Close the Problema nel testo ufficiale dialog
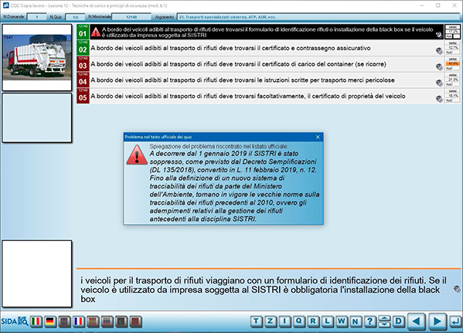463x333 pixels. click(x=318, y=137)
